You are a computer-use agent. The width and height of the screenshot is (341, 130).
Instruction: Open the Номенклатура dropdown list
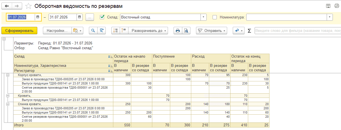point(330,17)
